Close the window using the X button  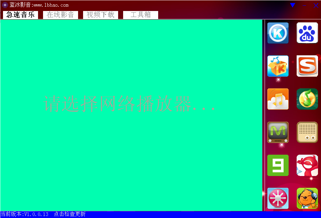[x=316, y=6]
